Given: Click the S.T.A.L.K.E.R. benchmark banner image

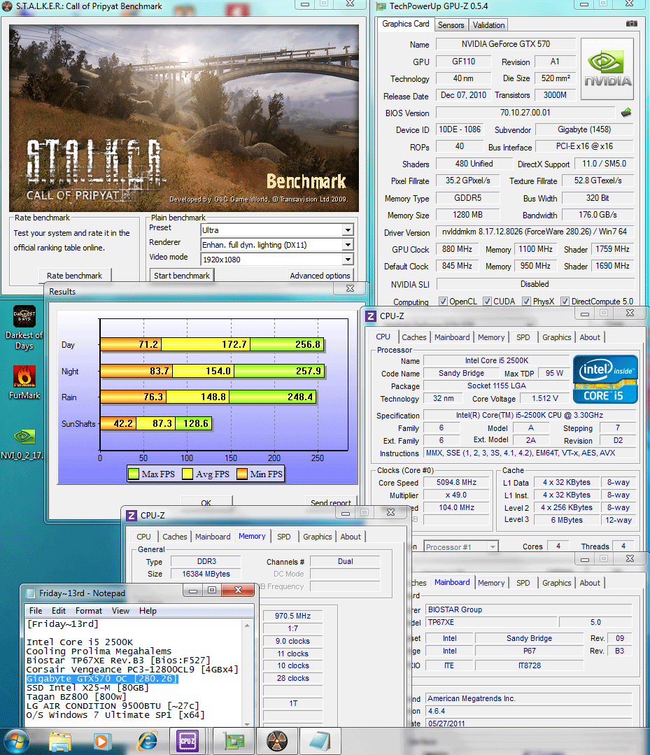Looking at the screenshot, I should 184,118.
